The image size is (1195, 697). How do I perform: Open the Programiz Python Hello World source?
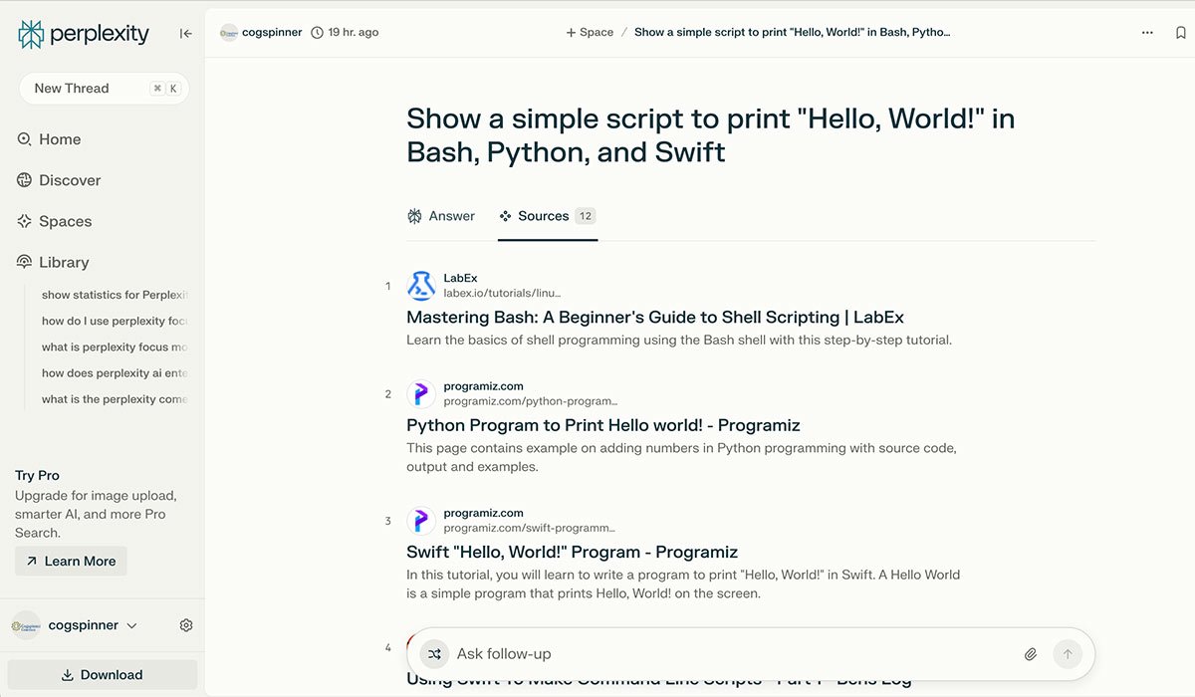coord(602,424)
